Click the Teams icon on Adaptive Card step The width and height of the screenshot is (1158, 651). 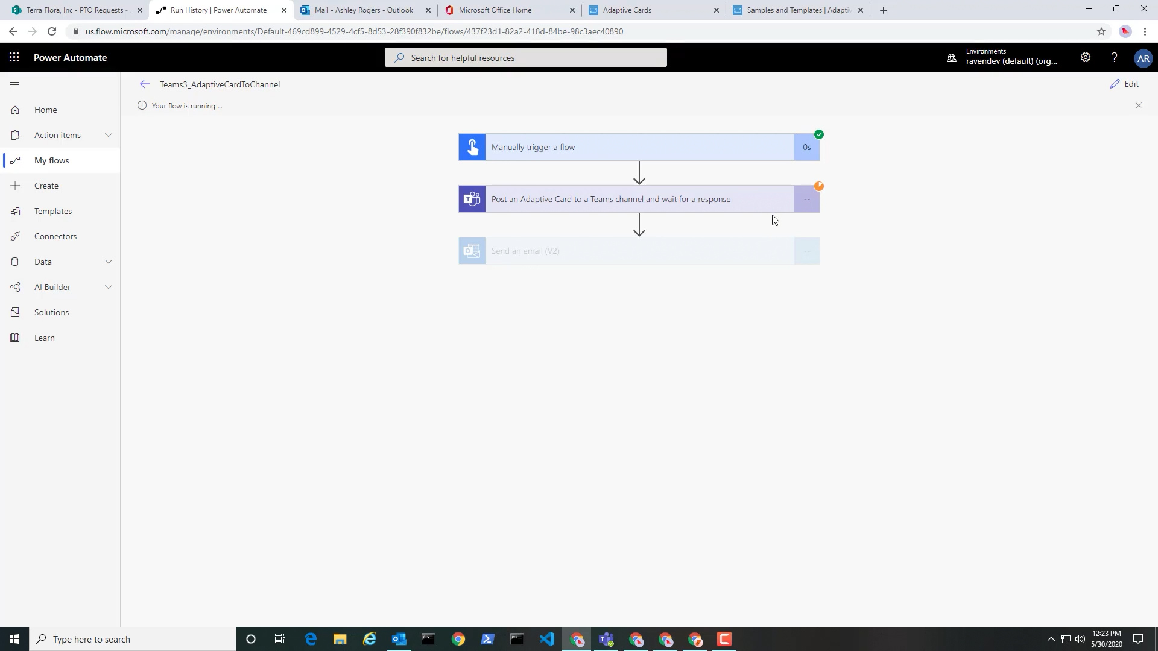[x=472, y=199]
